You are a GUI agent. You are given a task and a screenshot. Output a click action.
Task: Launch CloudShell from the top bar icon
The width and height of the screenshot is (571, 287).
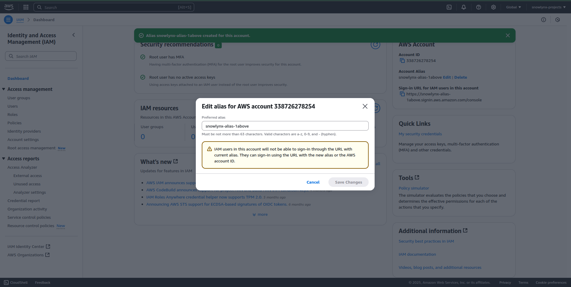coord(449,7)
